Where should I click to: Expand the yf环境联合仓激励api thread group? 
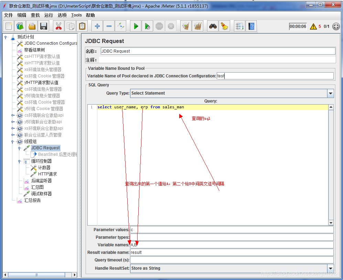pos(13,122)
